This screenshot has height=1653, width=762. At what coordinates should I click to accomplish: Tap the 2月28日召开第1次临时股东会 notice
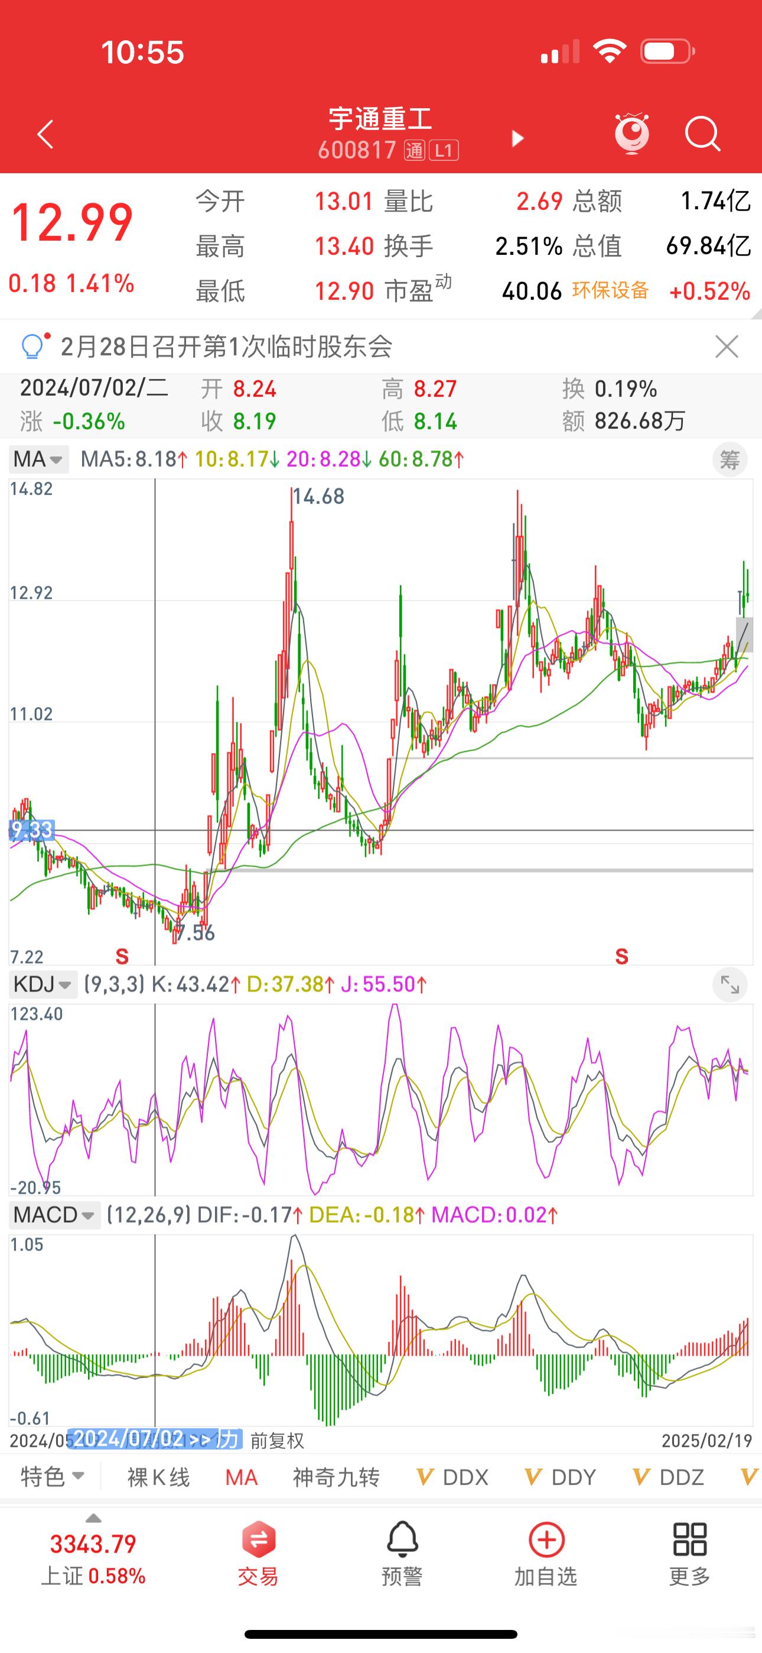[226, 347]
